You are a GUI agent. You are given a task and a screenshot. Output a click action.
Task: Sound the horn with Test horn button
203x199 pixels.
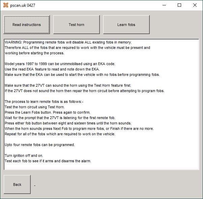pyautogui.click(x=77, y=25)
